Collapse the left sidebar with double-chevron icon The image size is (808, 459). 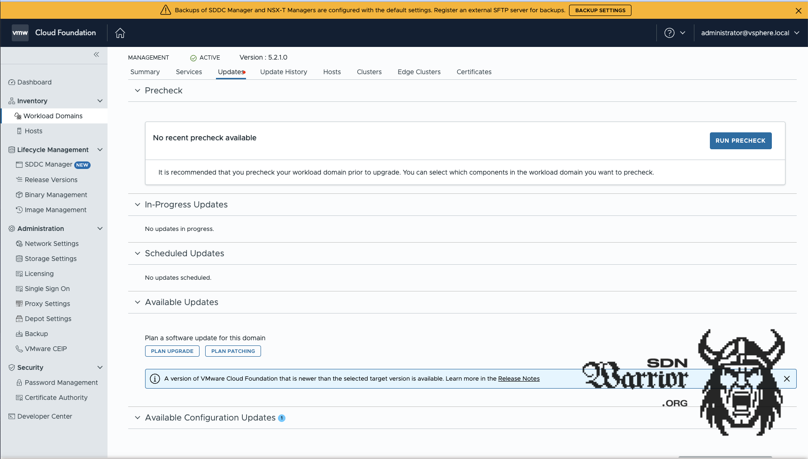pos(96,54)
